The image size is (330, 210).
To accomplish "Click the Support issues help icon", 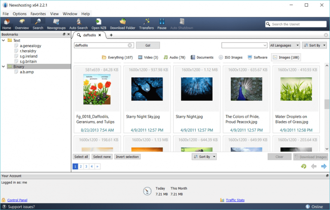I will click(x=4, y=207).
